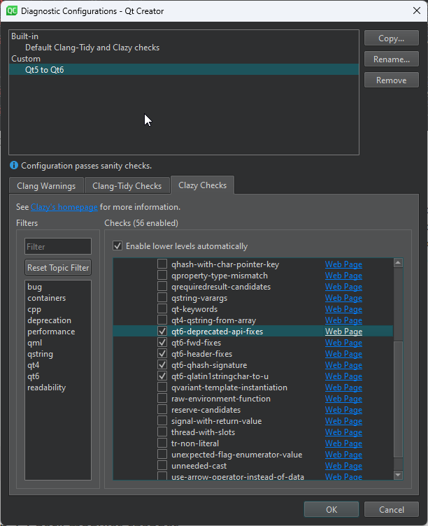Select the deprecation topic filter
Image resolution: width=428 pixels, height=526 pixels.
coord(49,320)
